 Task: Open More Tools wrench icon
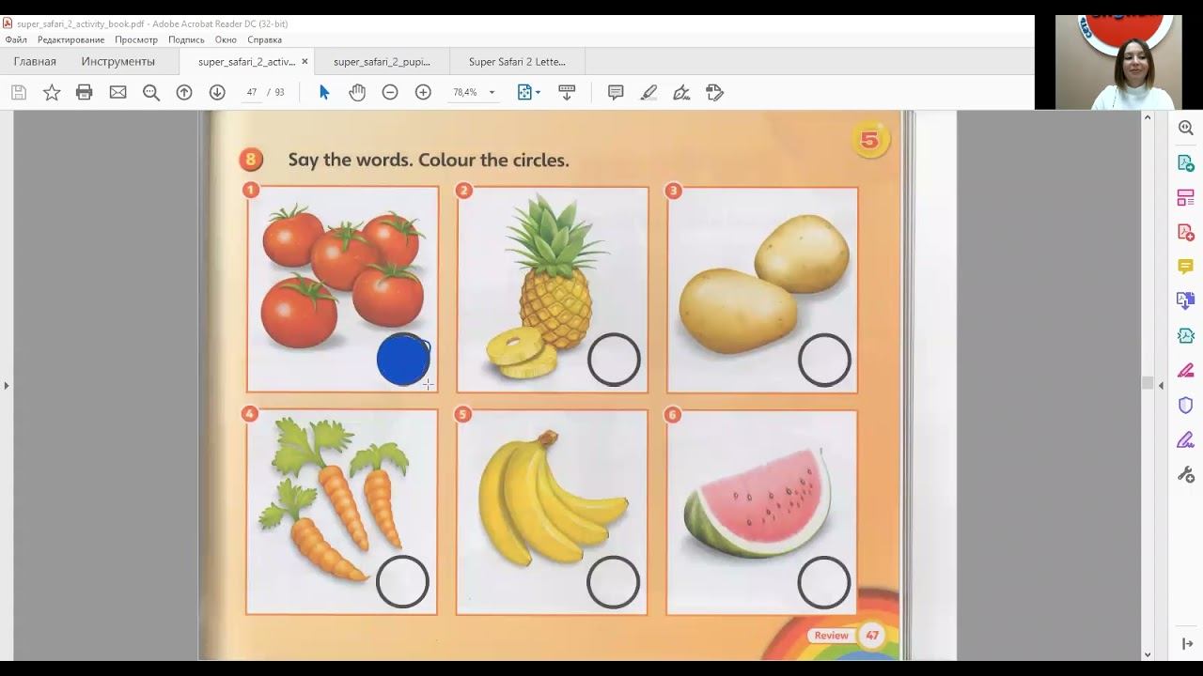coord(1186,474)
